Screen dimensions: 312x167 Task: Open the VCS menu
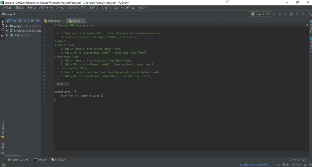point(116,8)
